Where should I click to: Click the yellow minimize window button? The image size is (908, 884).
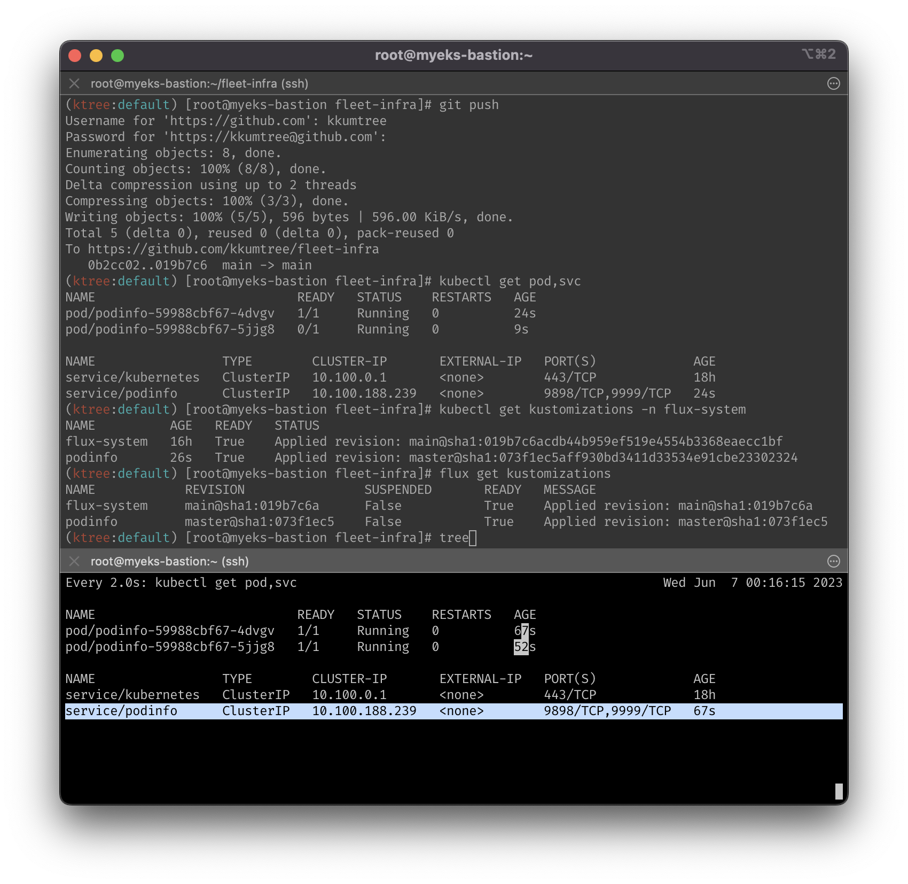pos(96,56)
